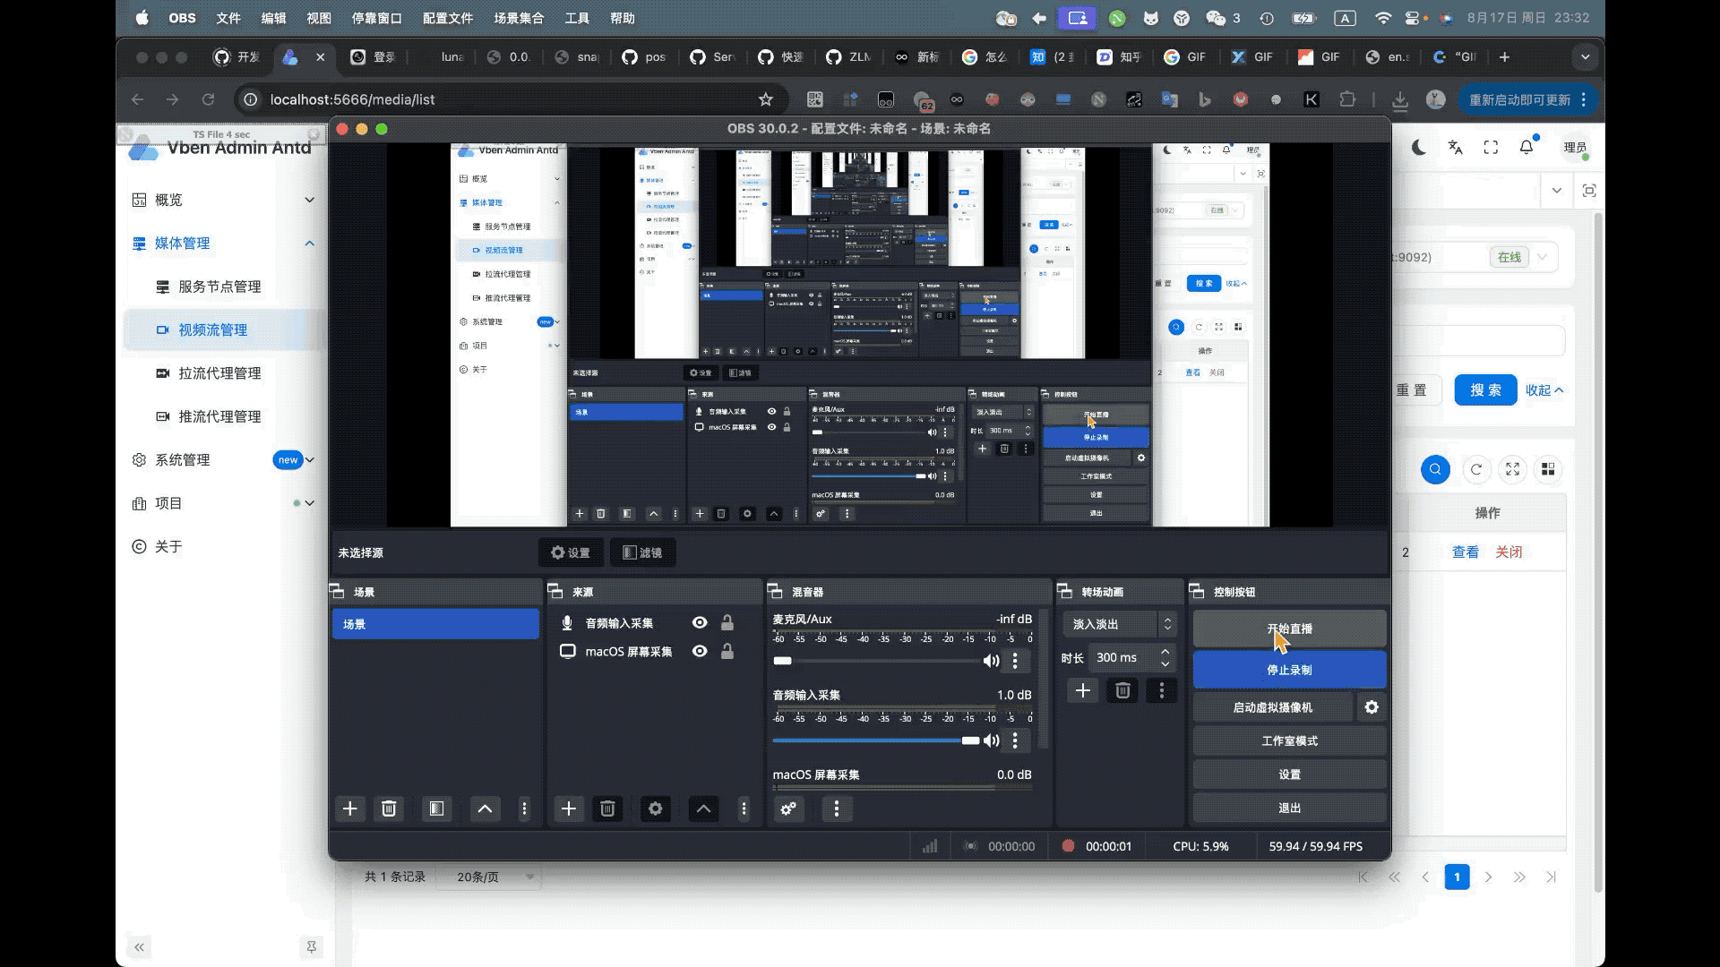The height and width of the screenshot is (967, 1720).
Task: Click the 停止录制 button
Action: (1289, 670)
